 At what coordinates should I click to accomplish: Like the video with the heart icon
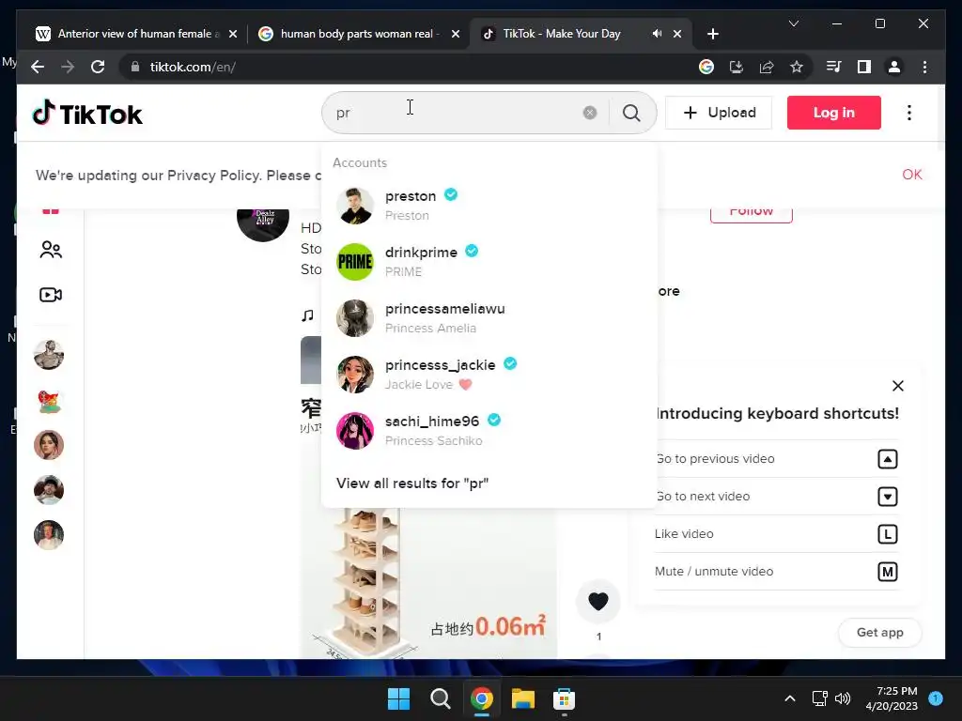pyautogui.click(x=598, y=602)
